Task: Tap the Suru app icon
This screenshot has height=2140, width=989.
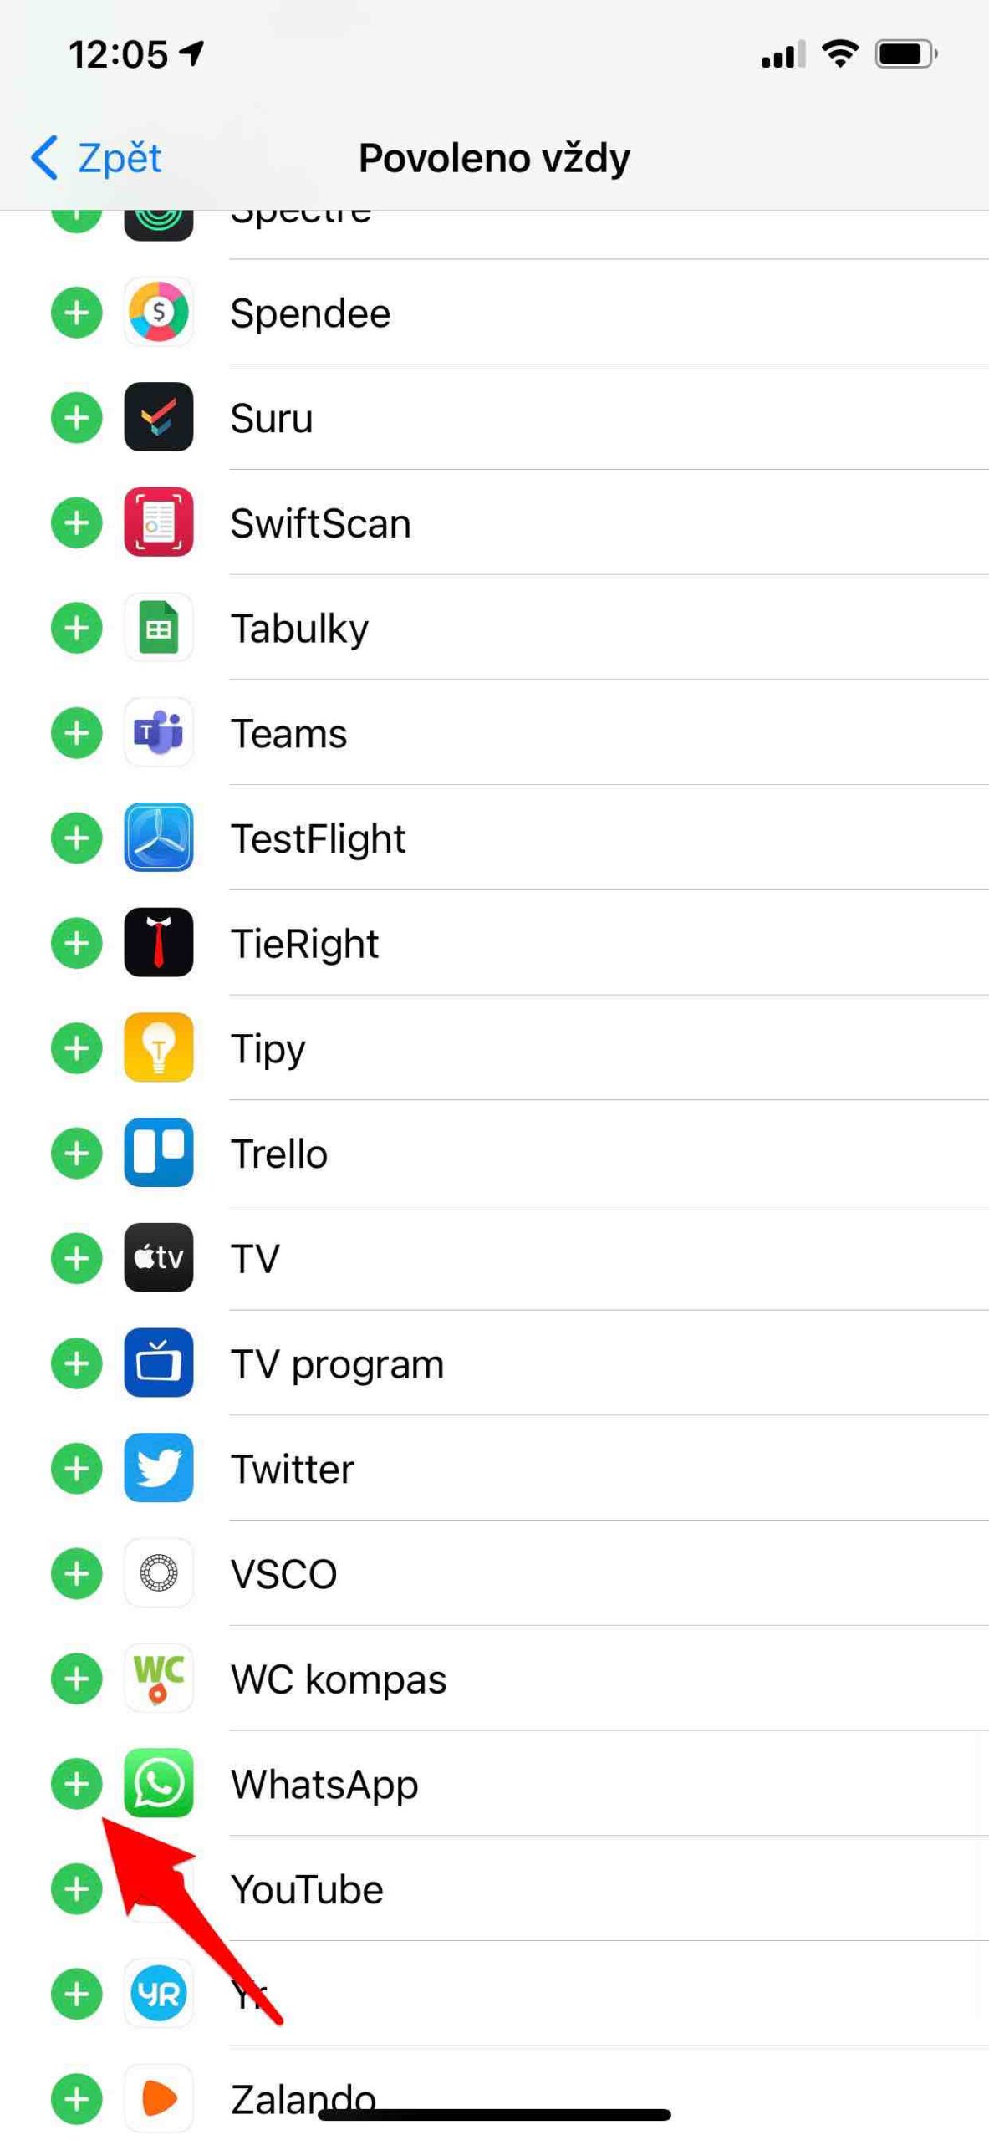Action: 158,417
